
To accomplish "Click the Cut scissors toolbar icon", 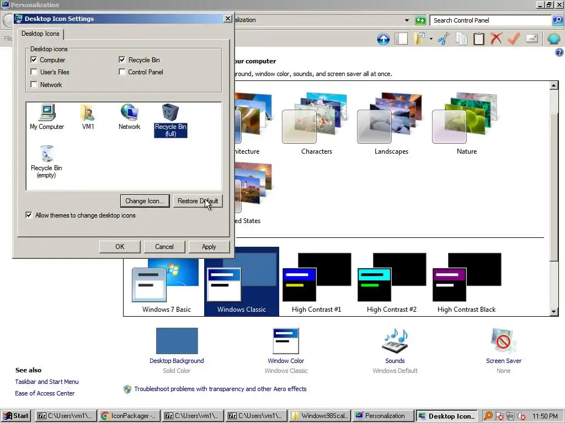I will coord(444,39).
